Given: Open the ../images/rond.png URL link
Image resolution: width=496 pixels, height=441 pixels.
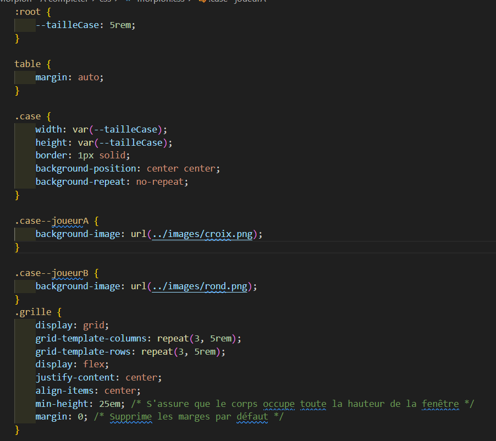Looking at the screenshot, I should pos(201,286).
